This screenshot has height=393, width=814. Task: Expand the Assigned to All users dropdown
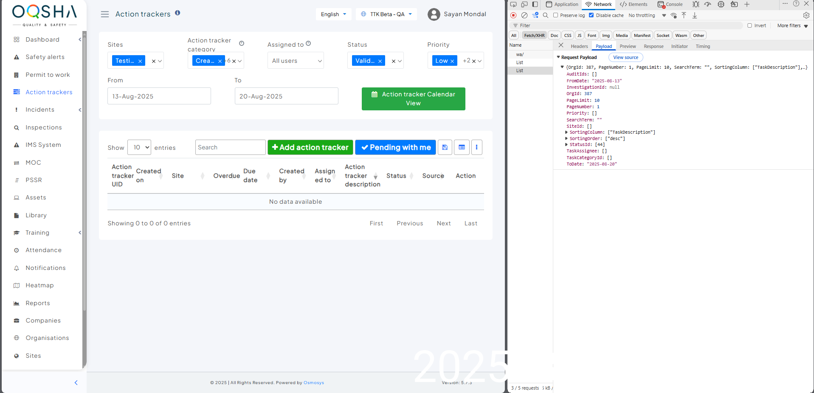296,61
